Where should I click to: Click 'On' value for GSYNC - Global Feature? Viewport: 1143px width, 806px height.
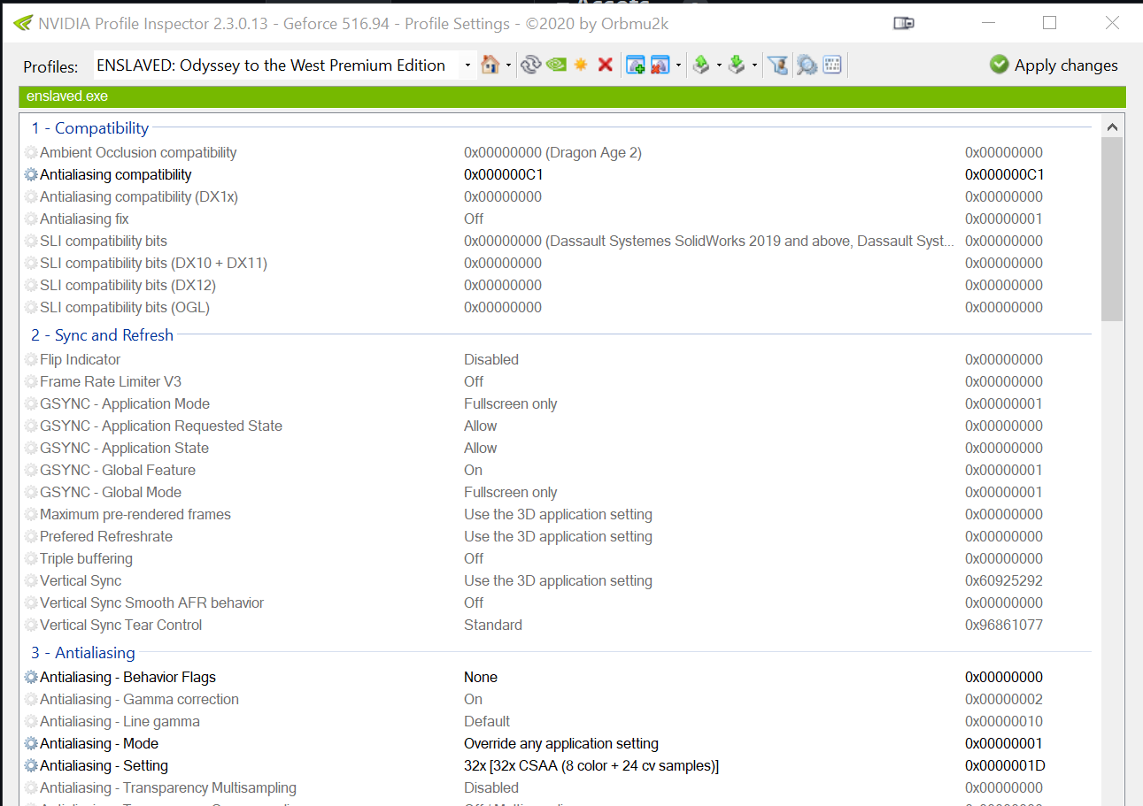pyautogui.click(x=474, y=471)
